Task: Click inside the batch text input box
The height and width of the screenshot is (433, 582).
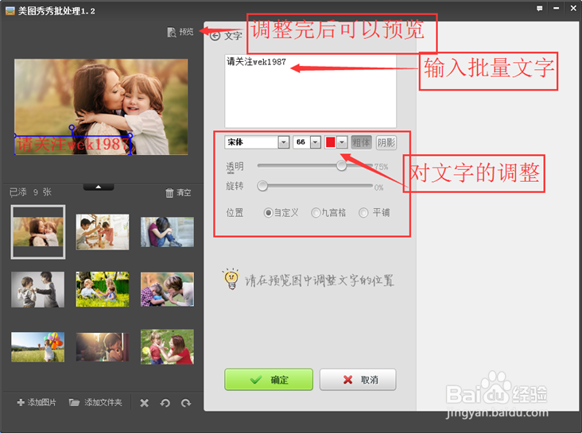Action: [x=310, y=91]
